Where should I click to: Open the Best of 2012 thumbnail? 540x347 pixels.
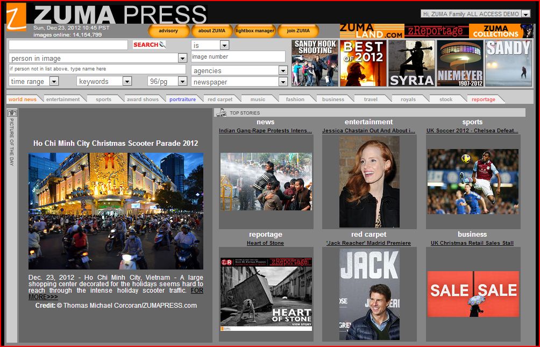364,63
